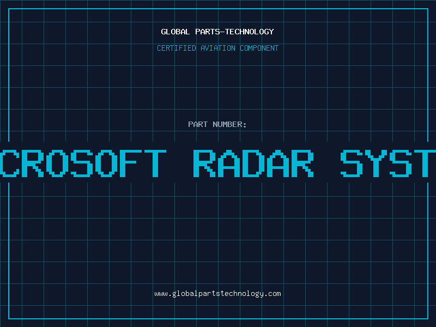436x327 pixels.
Task: Select the word COMPONENT in the subtitle
Action: click(259, 48)
